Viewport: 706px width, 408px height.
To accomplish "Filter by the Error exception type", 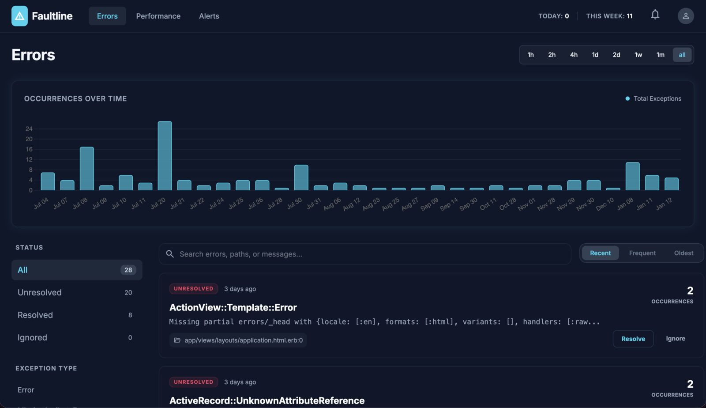I will point(26,390).
